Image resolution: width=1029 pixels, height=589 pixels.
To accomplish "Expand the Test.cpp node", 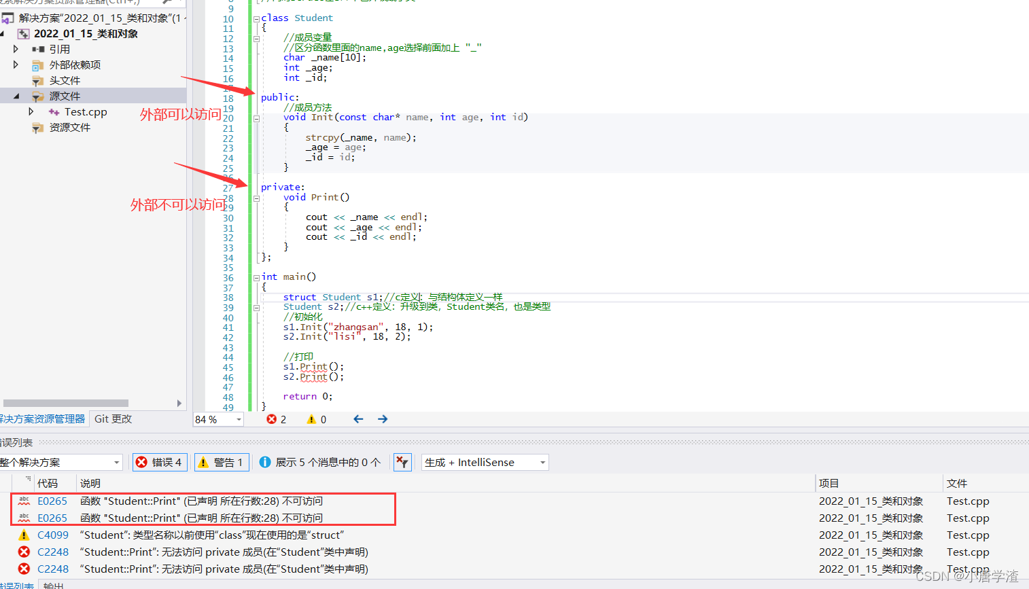I will pos(31,111).
